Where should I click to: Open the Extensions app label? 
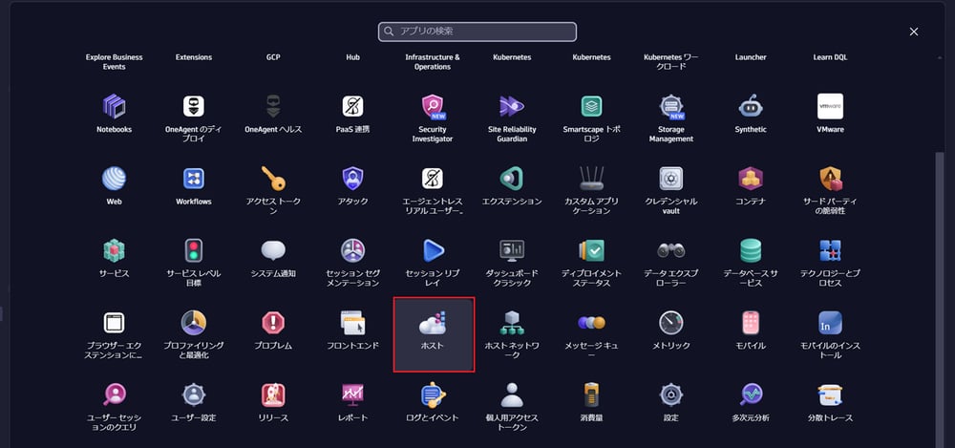pos(194,57)
